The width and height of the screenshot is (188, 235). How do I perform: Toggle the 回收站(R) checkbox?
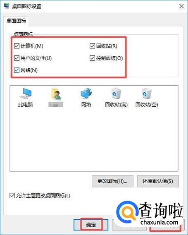point(92,46)
